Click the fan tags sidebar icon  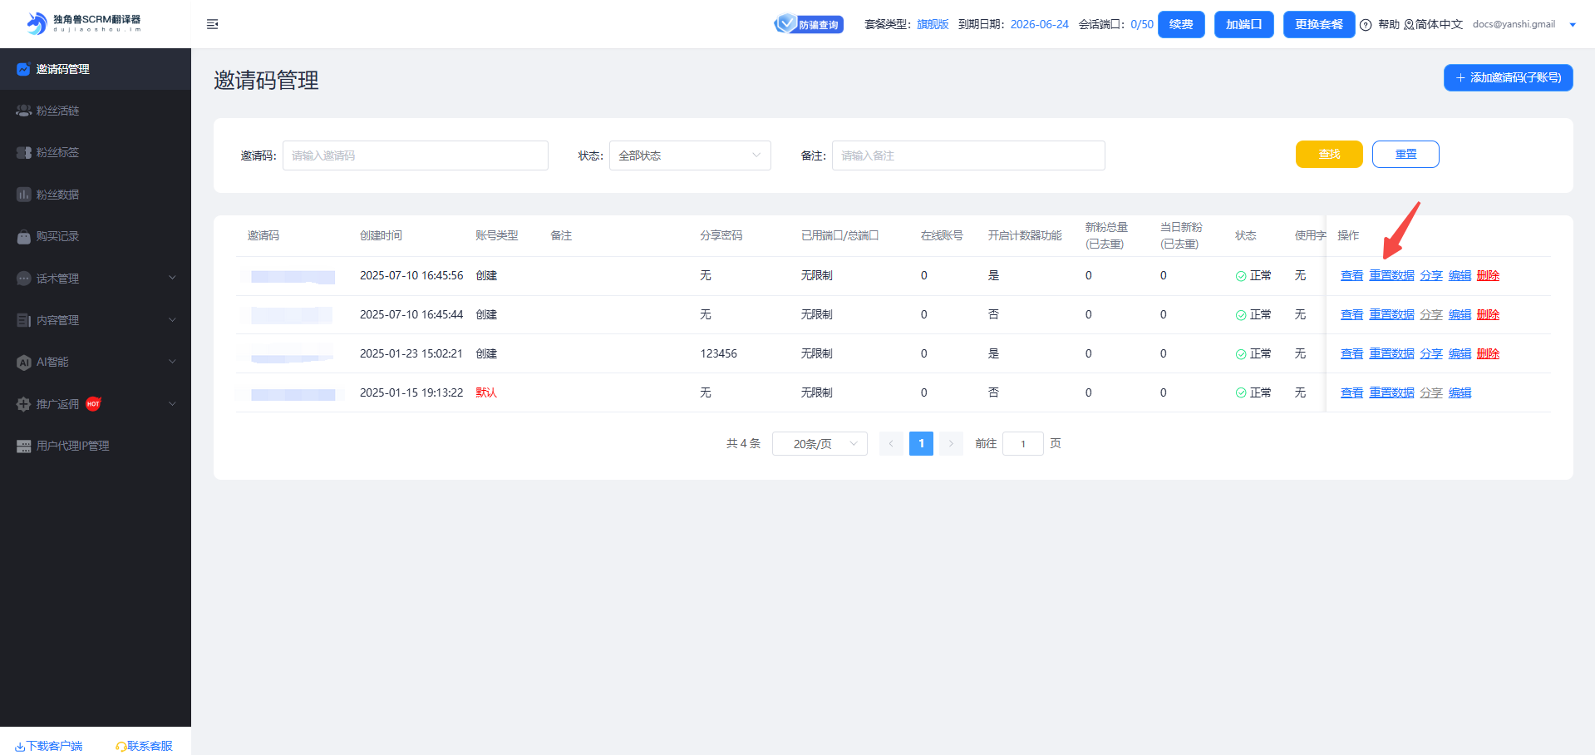(23, 152)
